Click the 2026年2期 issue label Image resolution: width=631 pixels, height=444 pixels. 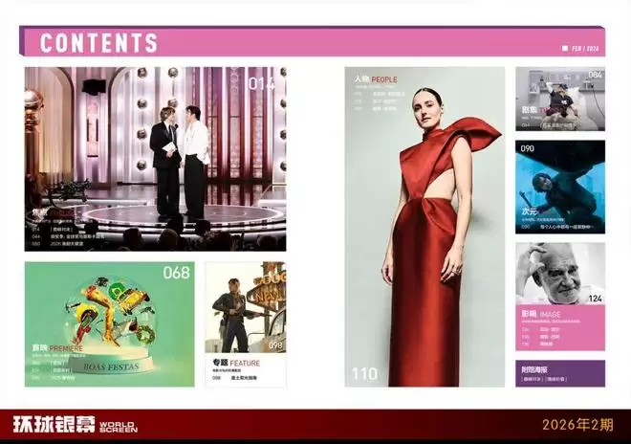(577, 425)
